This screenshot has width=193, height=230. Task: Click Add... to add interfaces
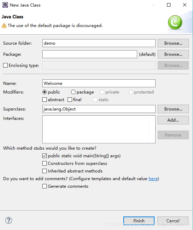point(173,120)
